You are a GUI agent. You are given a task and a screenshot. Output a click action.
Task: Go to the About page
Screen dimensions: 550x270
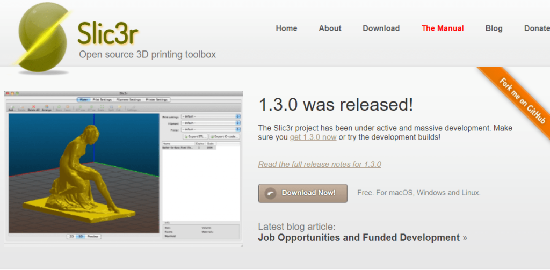(x=330, y=28)
